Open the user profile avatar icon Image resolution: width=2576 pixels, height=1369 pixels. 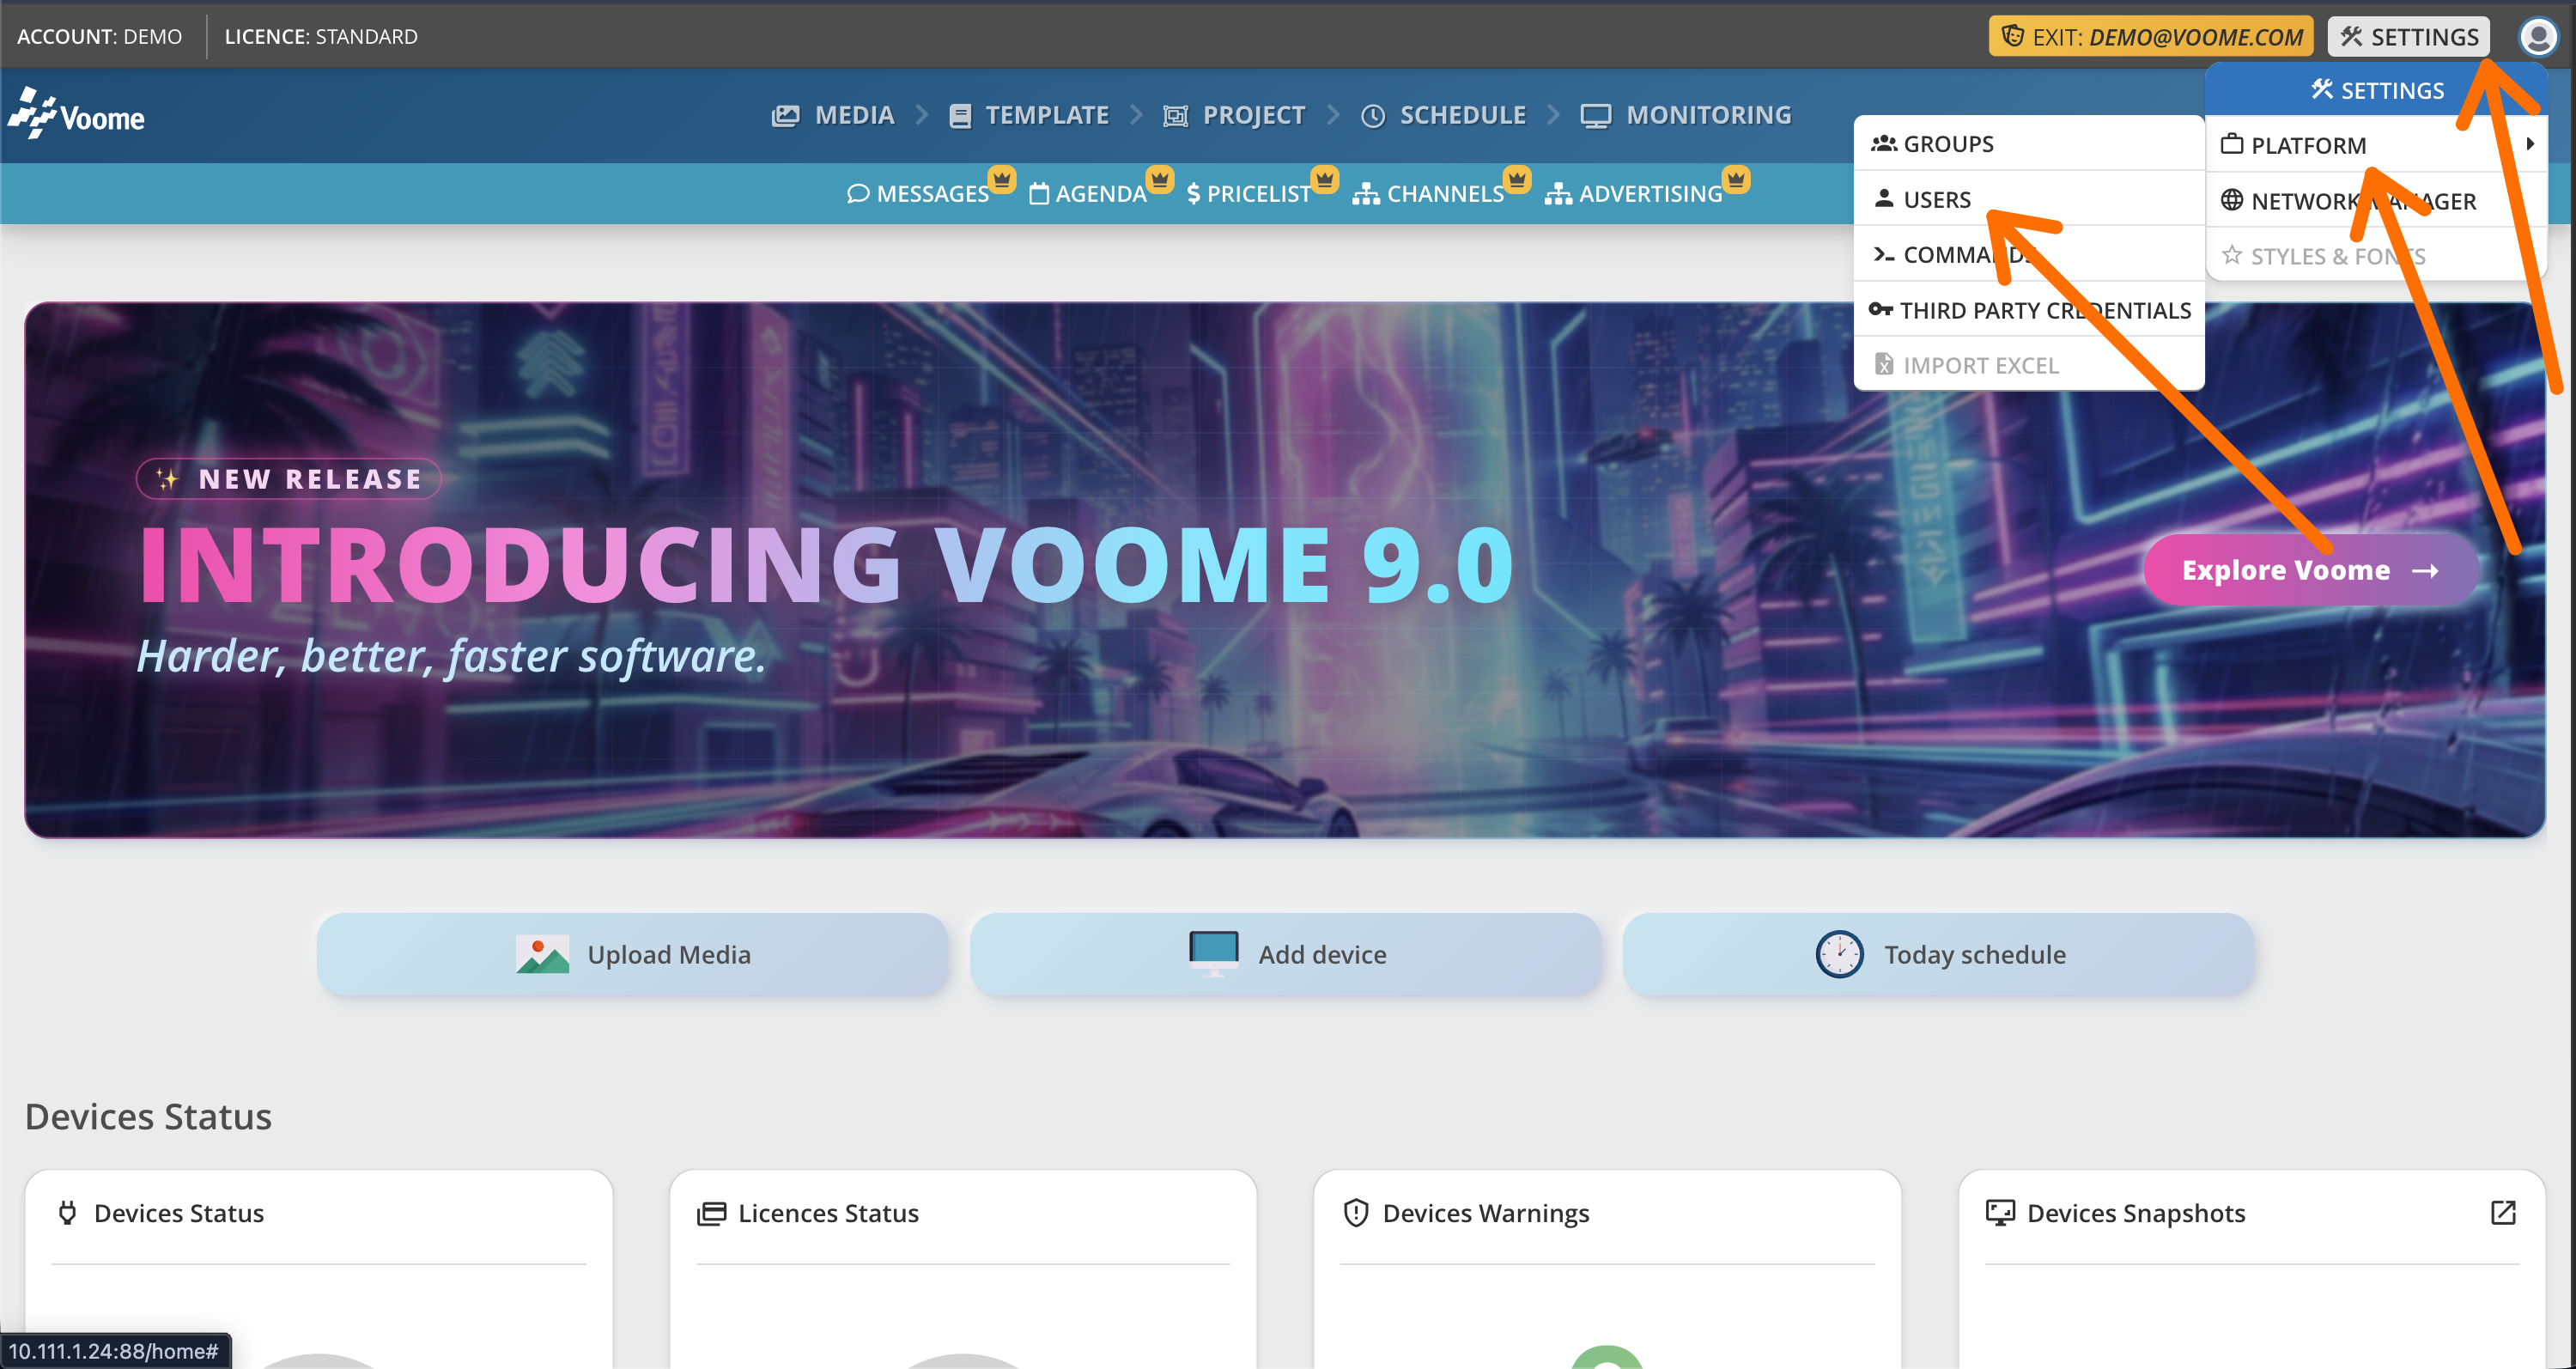2537,37
